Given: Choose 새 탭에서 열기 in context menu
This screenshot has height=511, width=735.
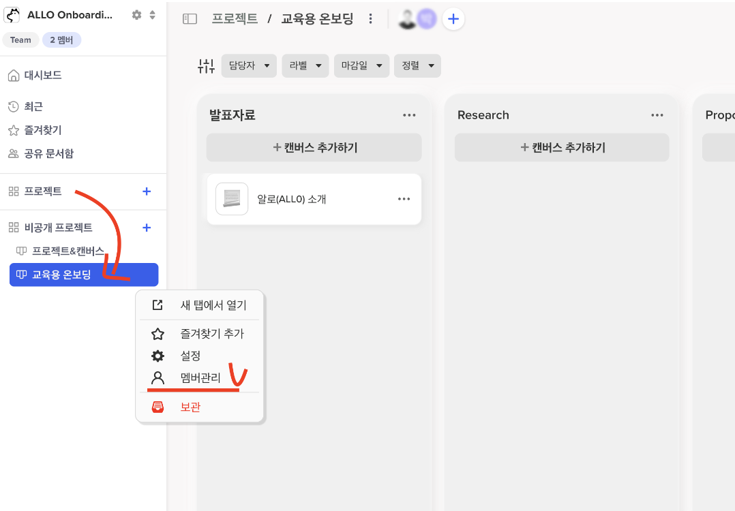Looking at the screenshot, I should [x=213, y=305].
